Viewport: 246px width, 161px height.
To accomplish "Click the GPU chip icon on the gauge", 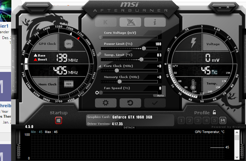I will (69, 44).
